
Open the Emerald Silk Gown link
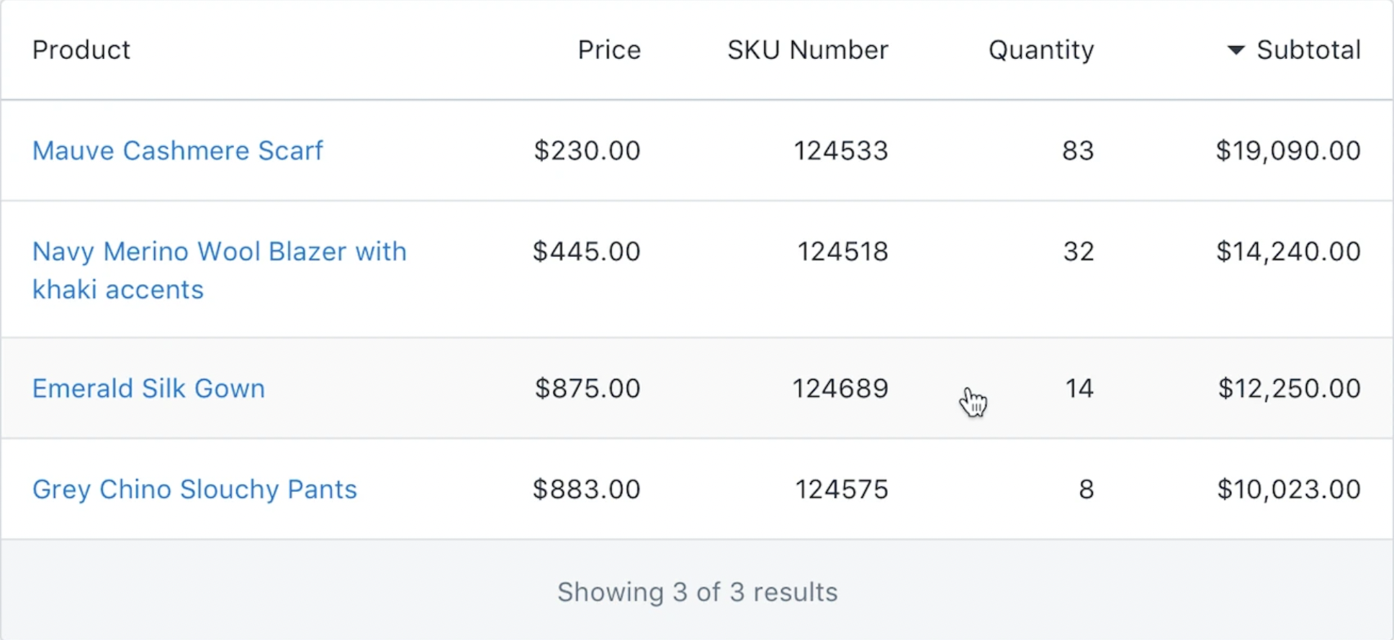(x=148, y=389)
